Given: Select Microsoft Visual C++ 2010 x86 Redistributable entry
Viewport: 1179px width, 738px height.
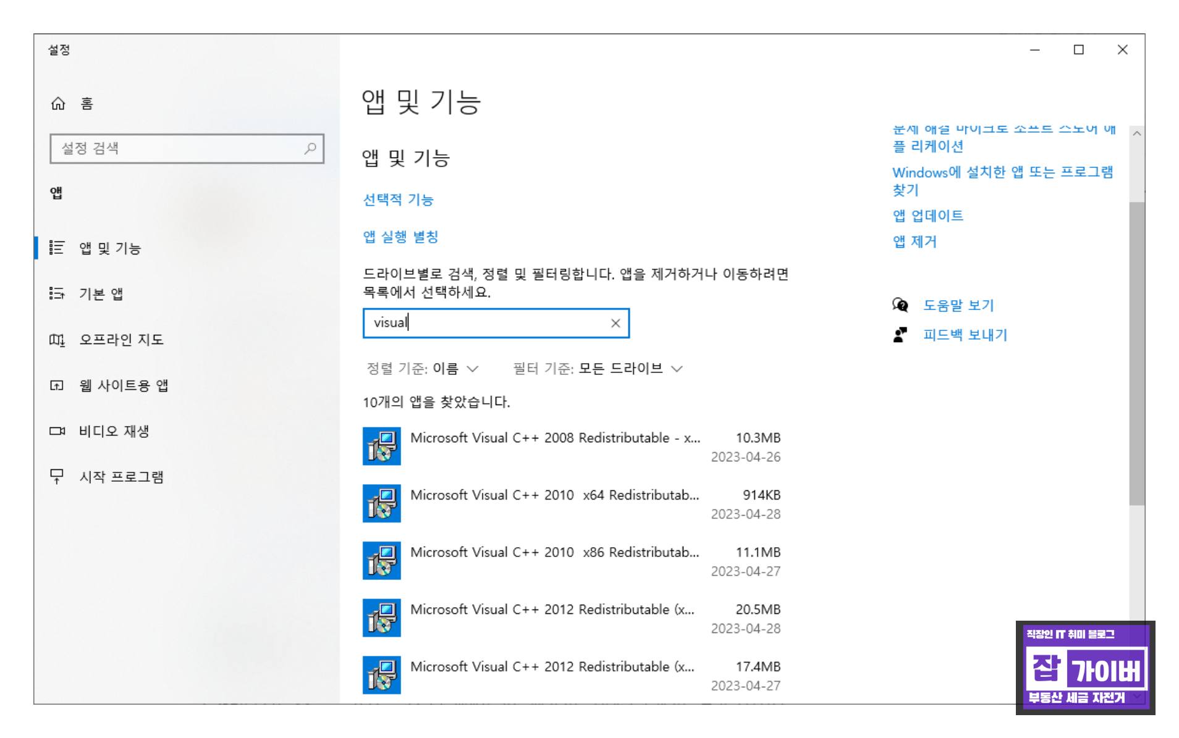Looking at the screenshot, I should pyautogui.click(x=572, y=561).
